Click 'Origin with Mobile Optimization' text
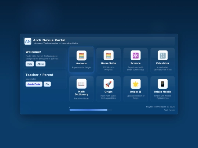The width and height of the screenshot is (198, 148). pyautogui.click(x=163, y=97)
